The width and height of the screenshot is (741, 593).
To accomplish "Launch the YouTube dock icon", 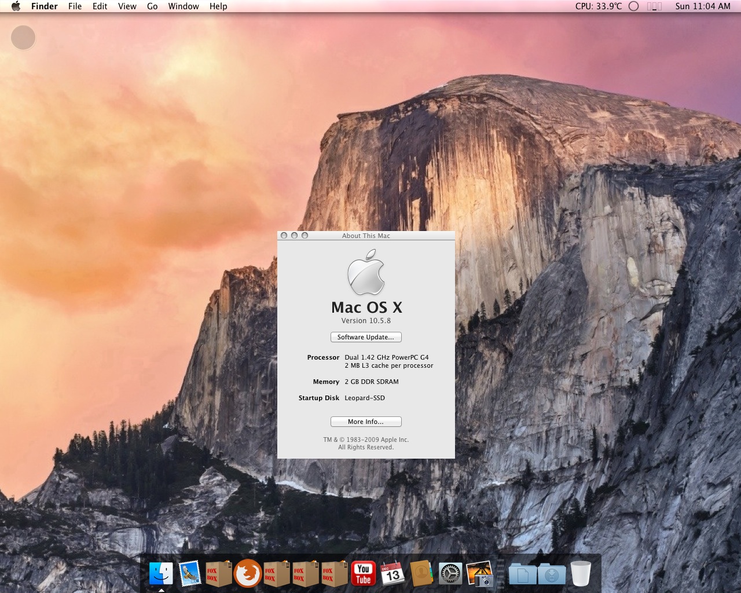I will tap(364, 573).
